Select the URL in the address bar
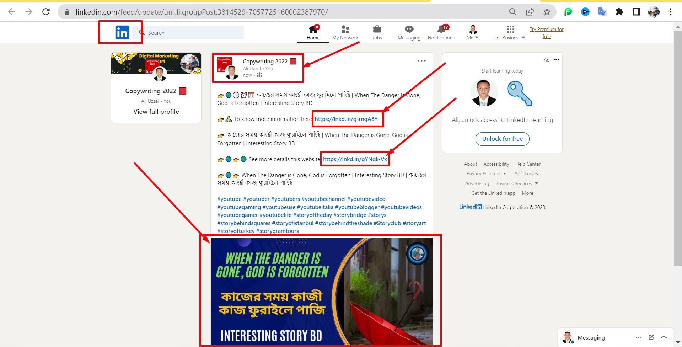The width and height of the screenshot is (682, 347). 202,12
